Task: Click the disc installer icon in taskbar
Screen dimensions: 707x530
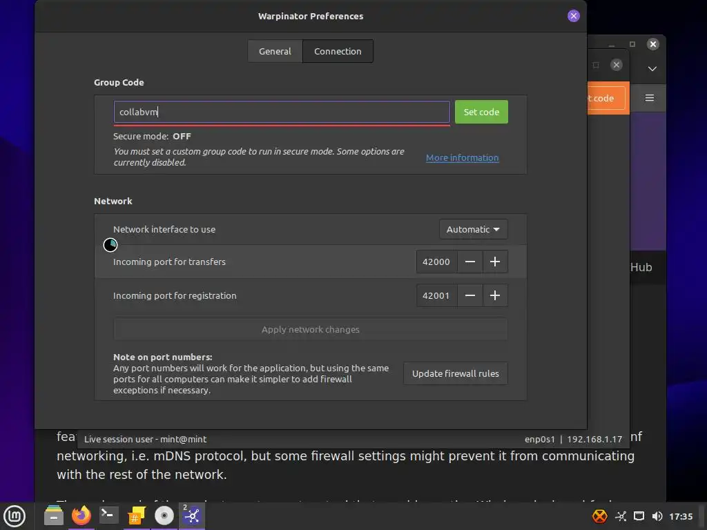Action: click(x=164, y=516)
